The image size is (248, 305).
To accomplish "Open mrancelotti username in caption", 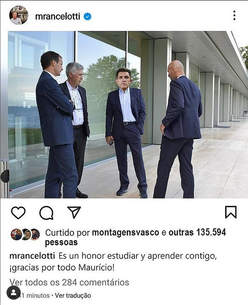I will pyautogui.click(x=32, y=256).
